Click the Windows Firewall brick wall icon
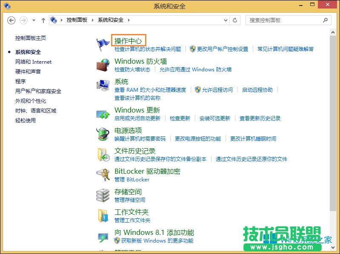Image resolution: width=340 pixels, height=254 pixels. [x=103, y=65]
